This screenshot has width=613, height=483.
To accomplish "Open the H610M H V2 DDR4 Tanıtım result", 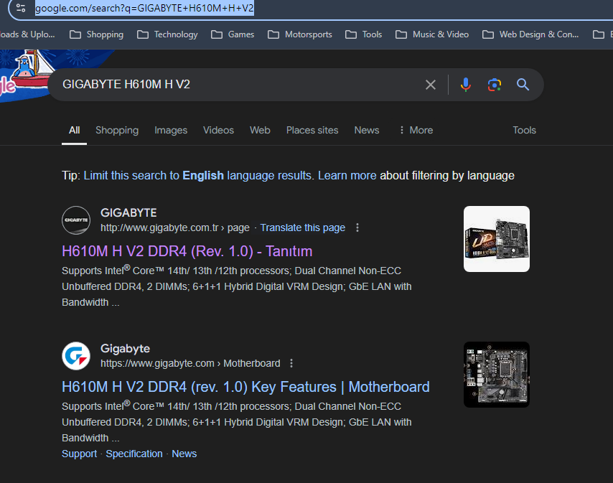I will (x=187, y=251).
